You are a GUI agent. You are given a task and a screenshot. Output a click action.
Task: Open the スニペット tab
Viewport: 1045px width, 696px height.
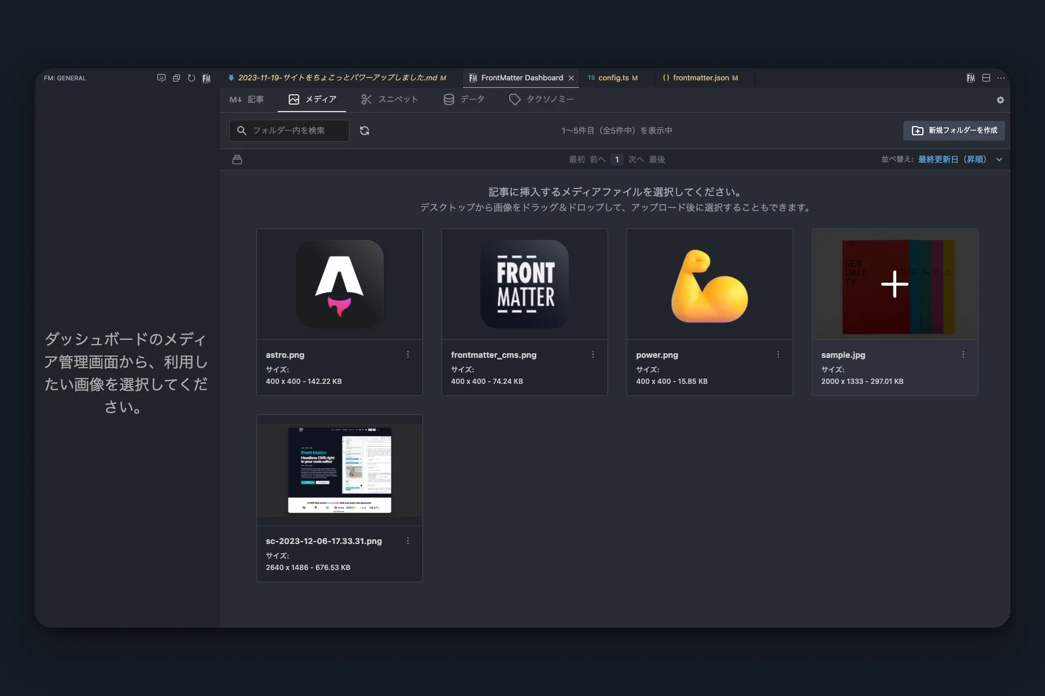pyautogui.click(x=389, y=99)
